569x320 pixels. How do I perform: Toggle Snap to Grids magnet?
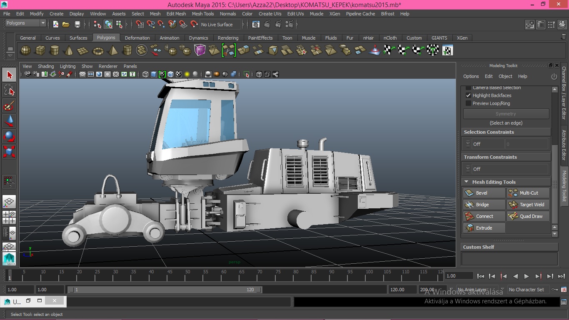140,24
